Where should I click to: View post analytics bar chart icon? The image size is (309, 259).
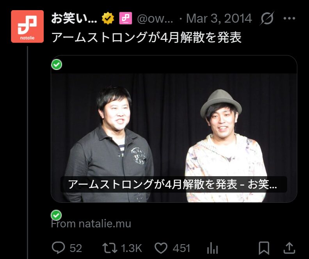pyautogui.click(x=212, y=248)
